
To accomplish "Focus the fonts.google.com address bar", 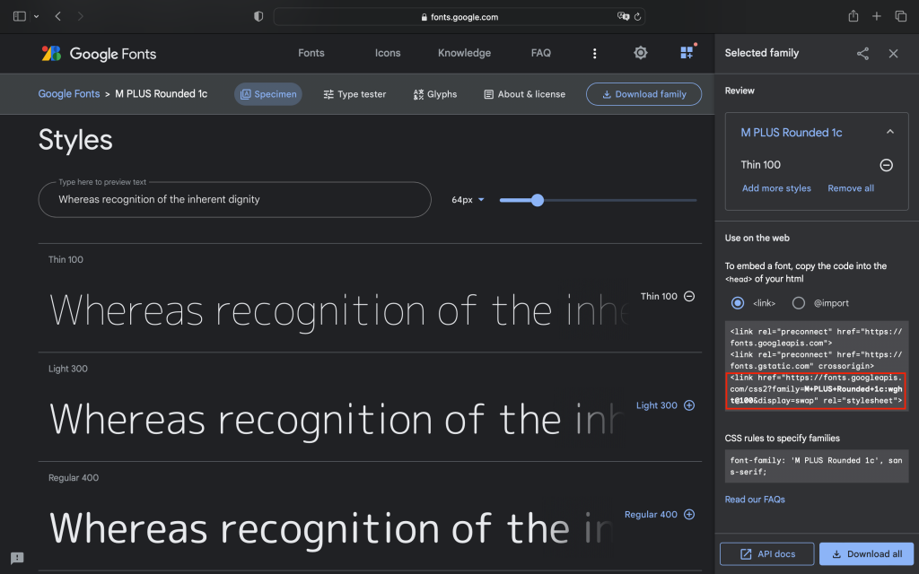I will pyautogui.click(x=459, y=17).
